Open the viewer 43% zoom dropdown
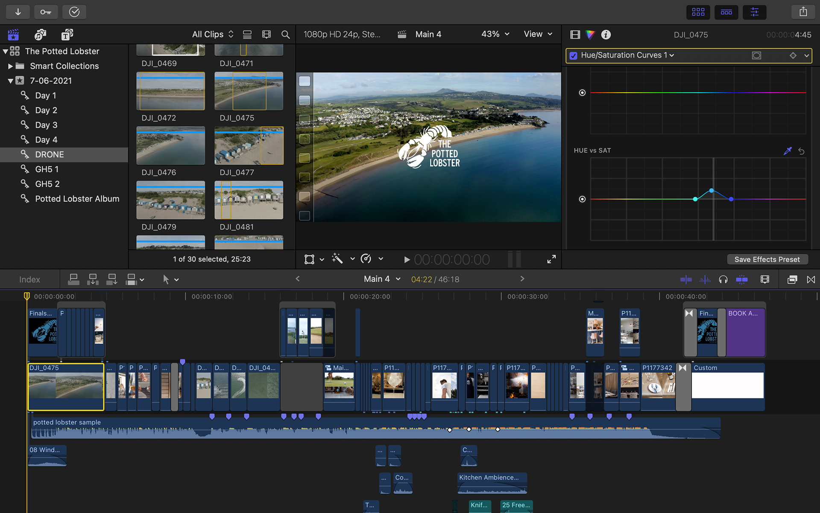 (x=495, y=34)
